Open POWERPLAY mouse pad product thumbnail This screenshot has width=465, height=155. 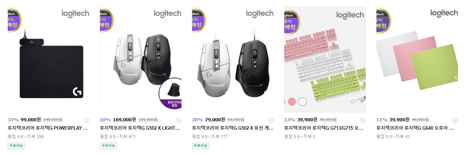point(49,59)
